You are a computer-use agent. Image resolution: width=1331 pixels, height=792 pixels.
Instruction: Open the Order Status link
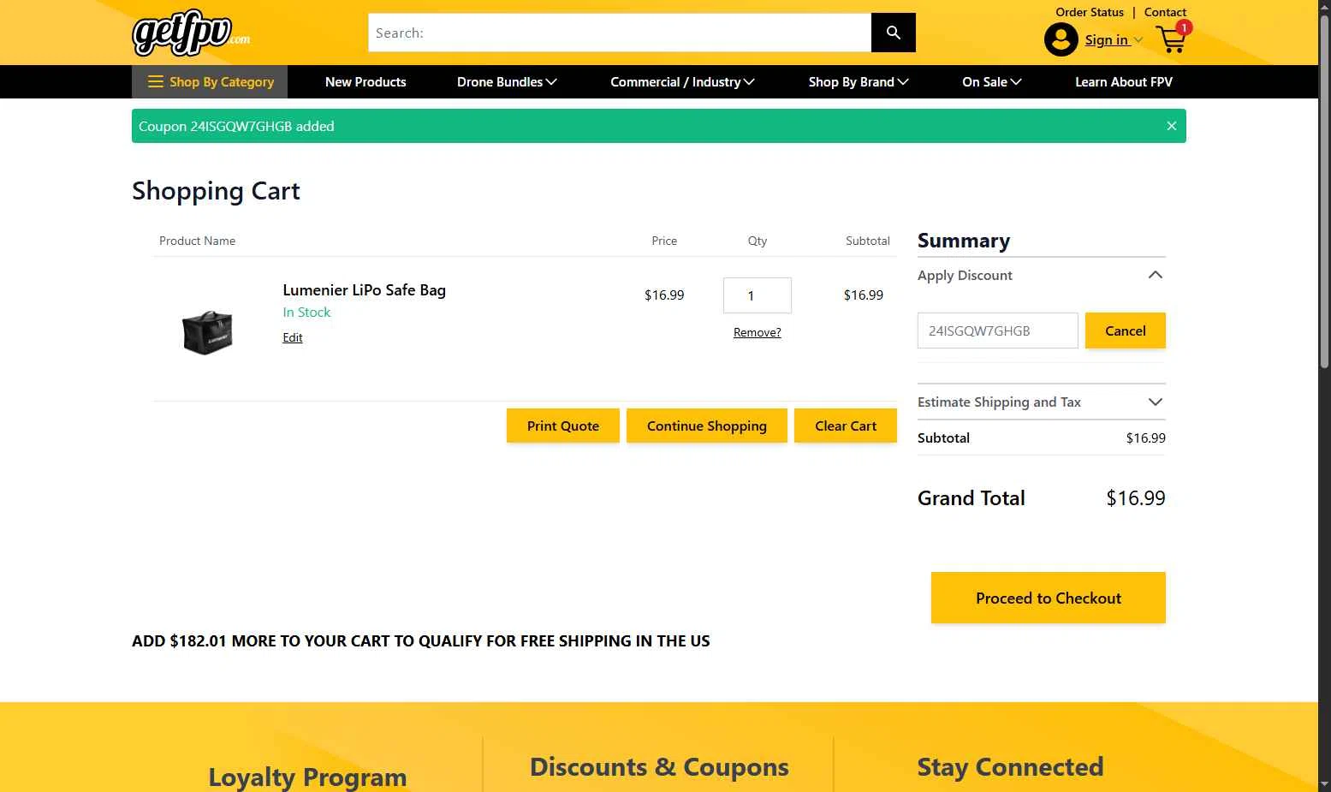point(1090,12)
